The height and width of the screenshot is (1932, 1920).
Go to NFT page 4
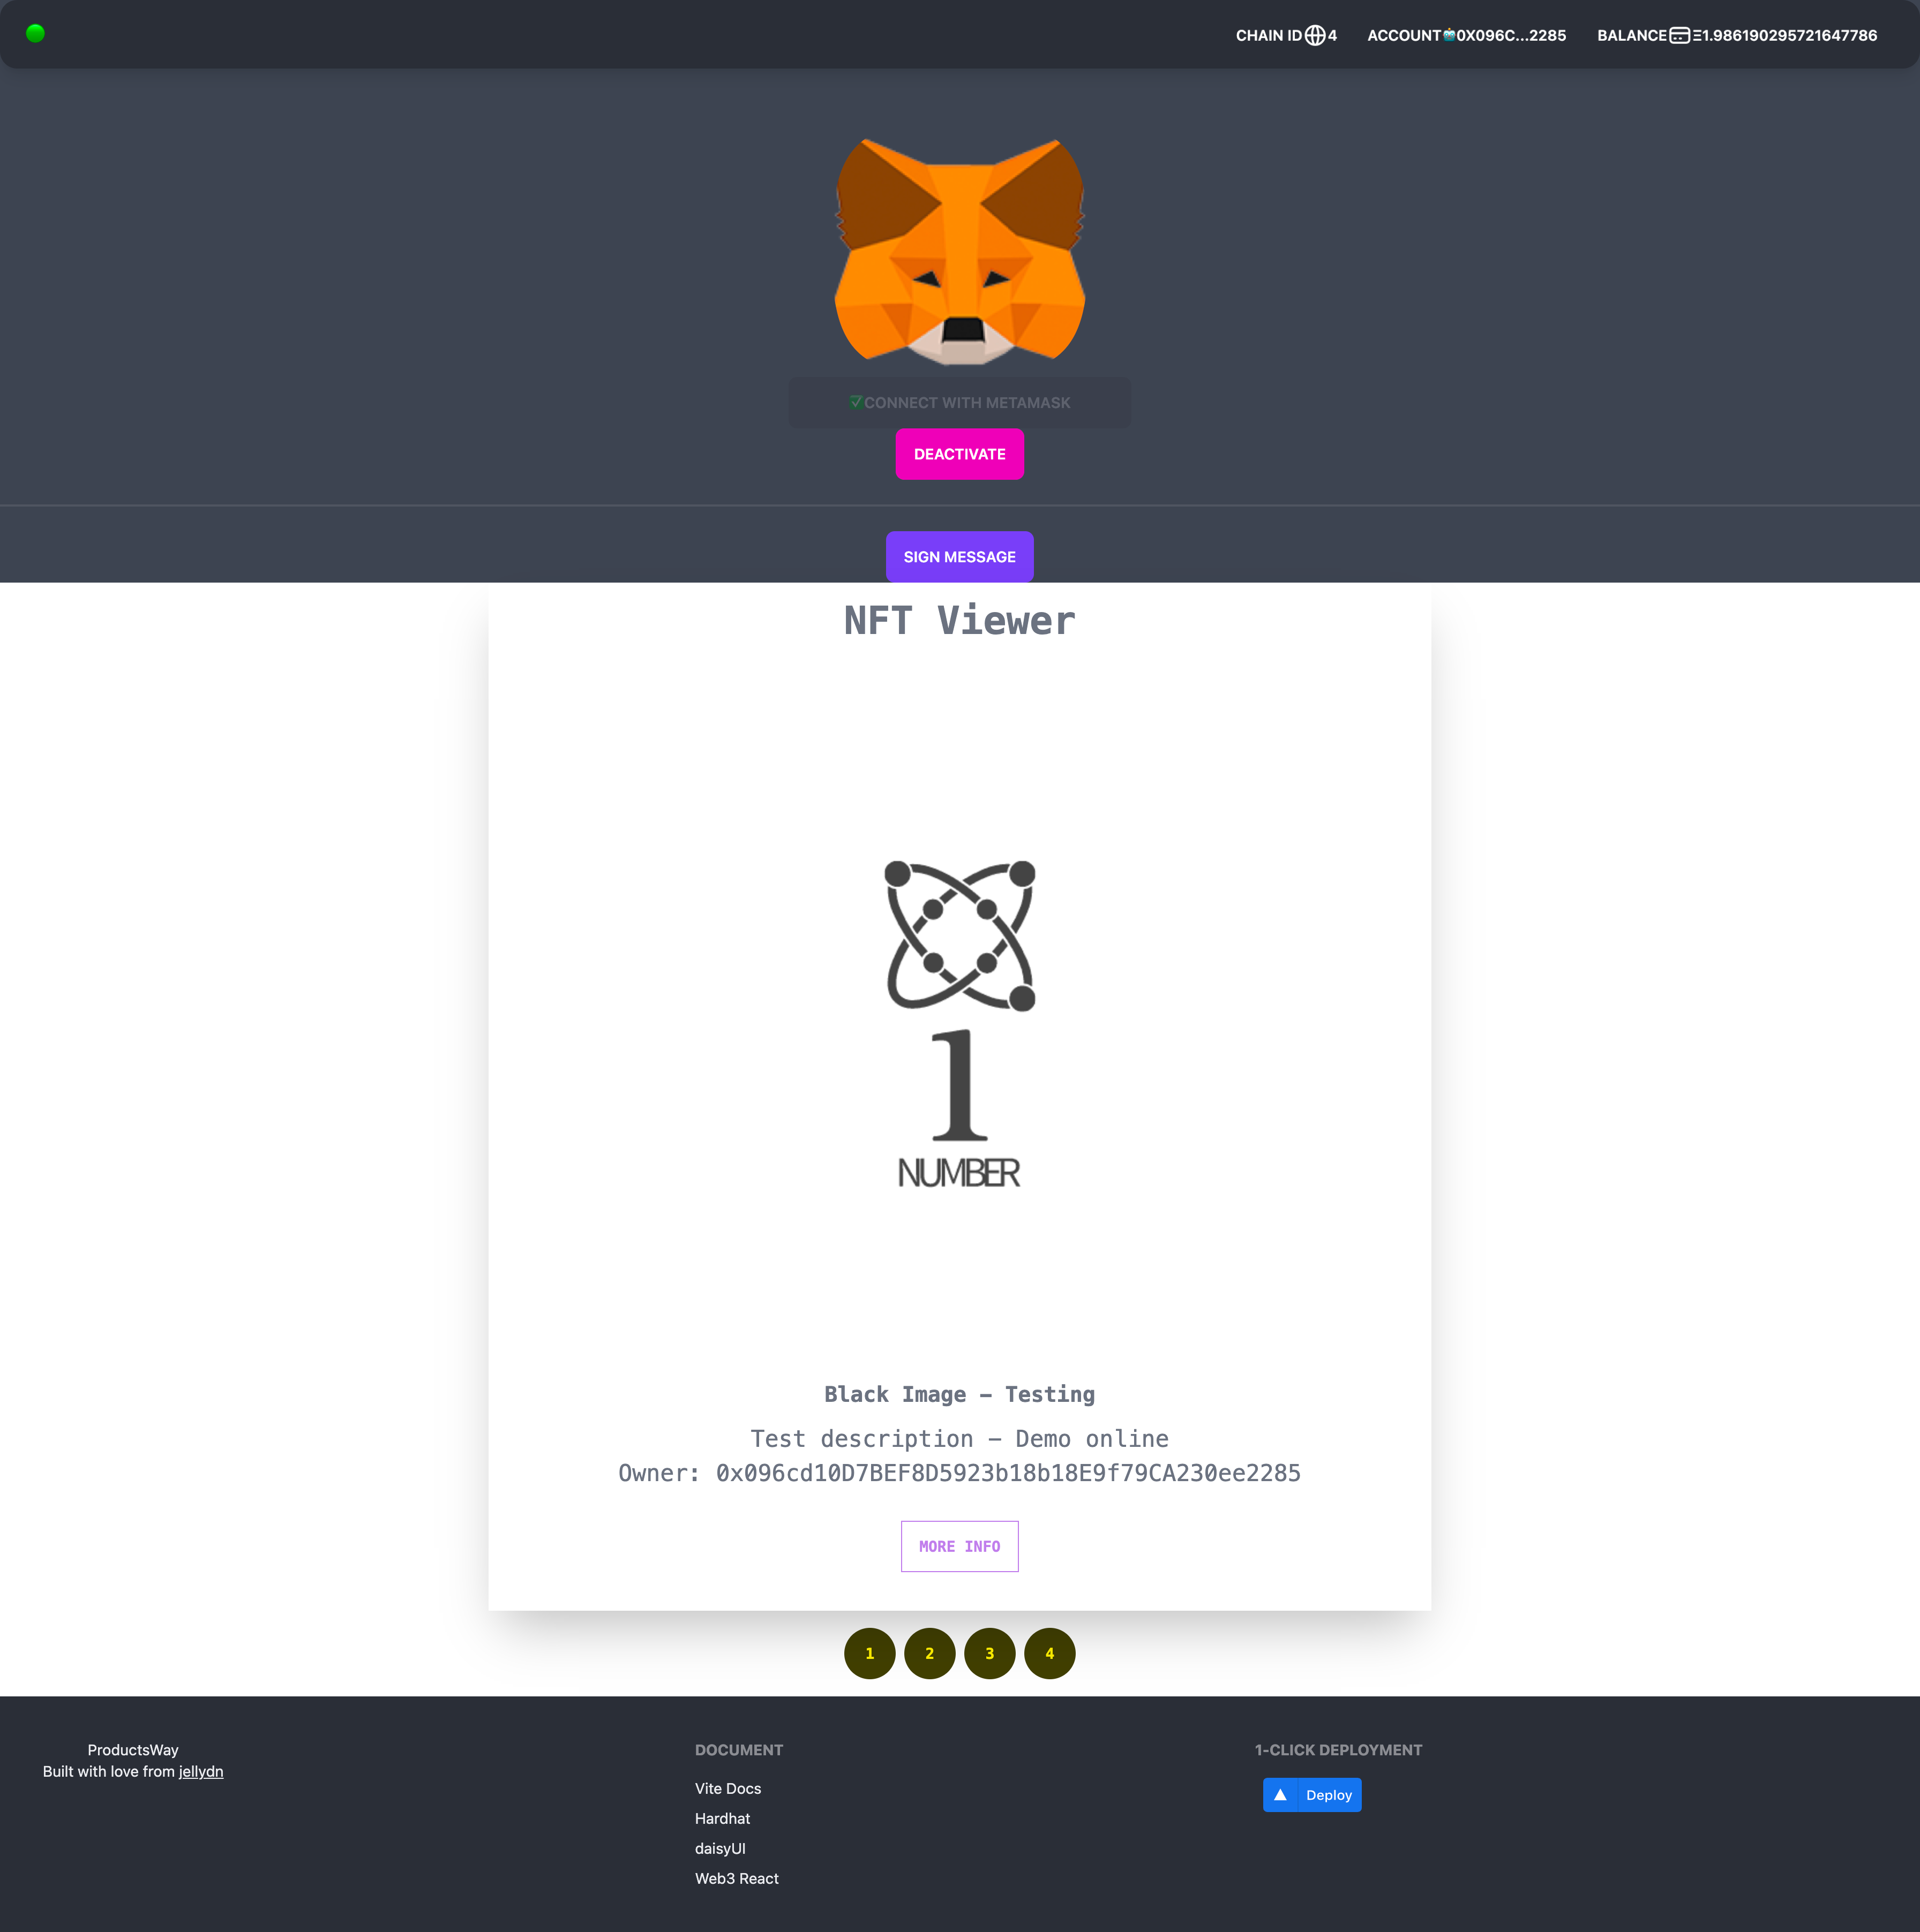coord(1049,1653)
